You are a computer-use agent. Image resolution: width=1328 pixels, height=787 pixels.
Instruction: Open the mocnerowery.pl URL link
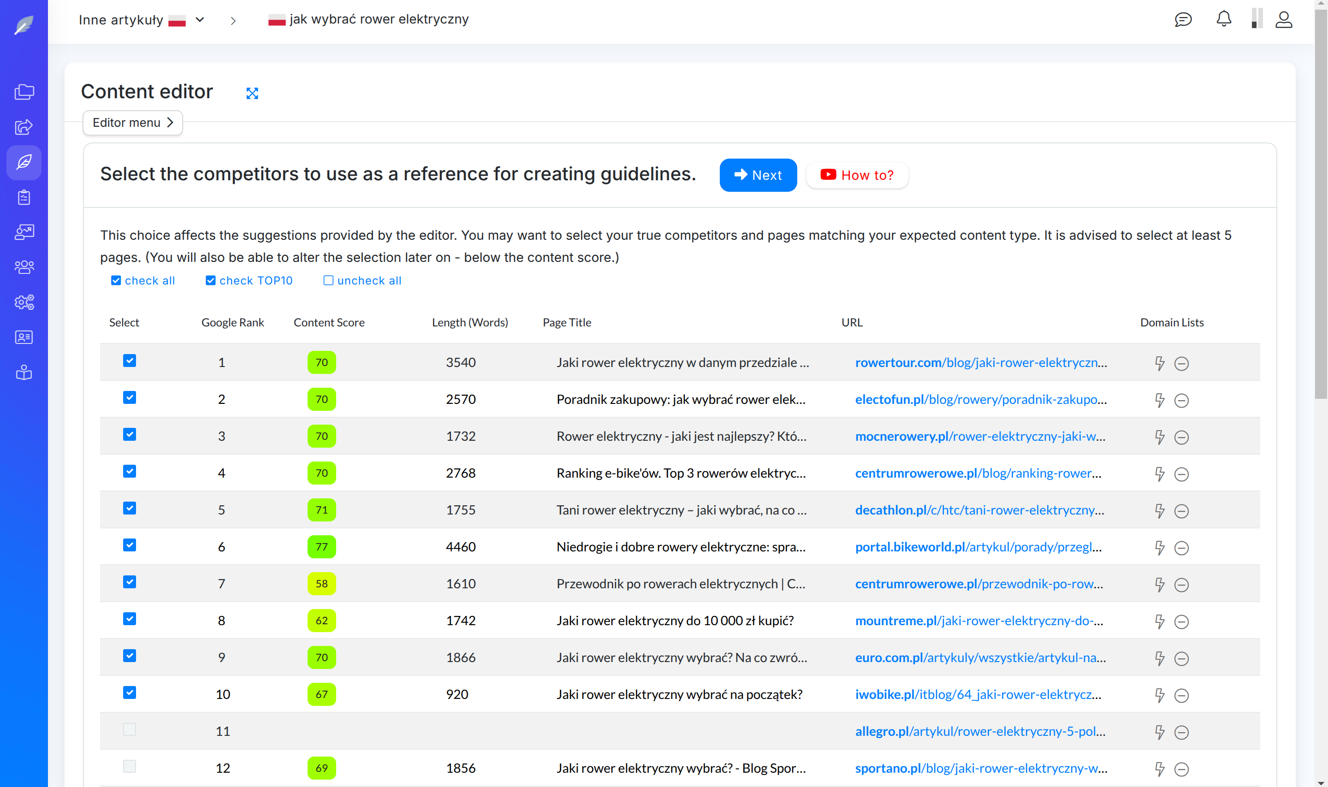[980, 436]
